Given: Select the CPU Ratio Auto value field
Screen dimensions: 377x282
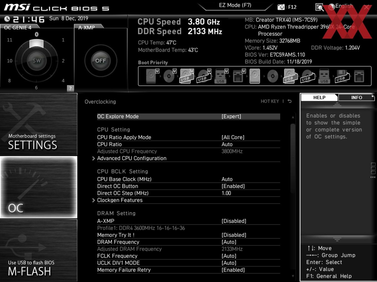Looking at the screenshot, I should click(x=227, y=144).
